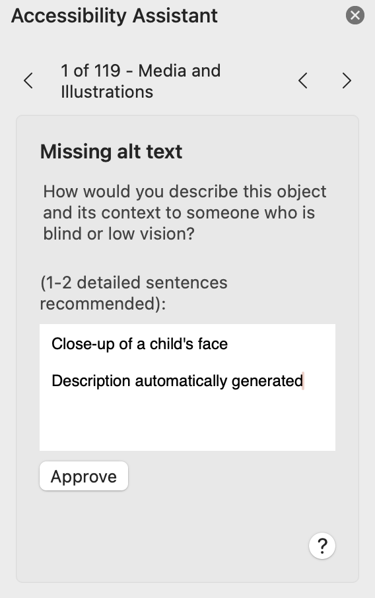Close the Accessibility Assistant pane

(355, 15)
